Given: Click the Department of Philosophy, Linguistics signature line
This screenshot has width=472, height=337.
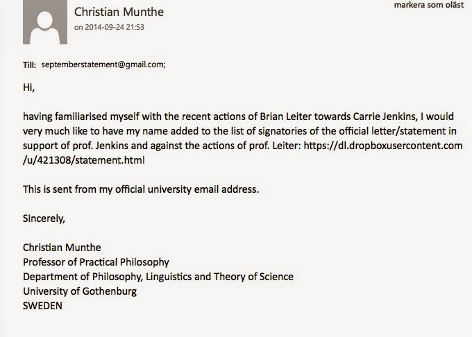Looking at the screenshot, I should pyautogui.click(x=158, y=277).
